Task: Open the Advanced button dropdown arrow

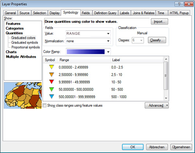Action: tap(167, 105)
